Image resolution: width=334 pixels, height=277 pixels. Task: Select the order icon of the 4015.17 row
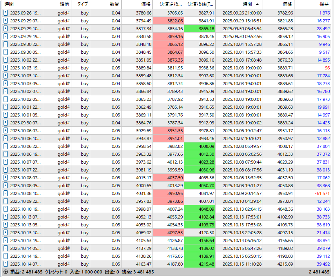[6, 178]
